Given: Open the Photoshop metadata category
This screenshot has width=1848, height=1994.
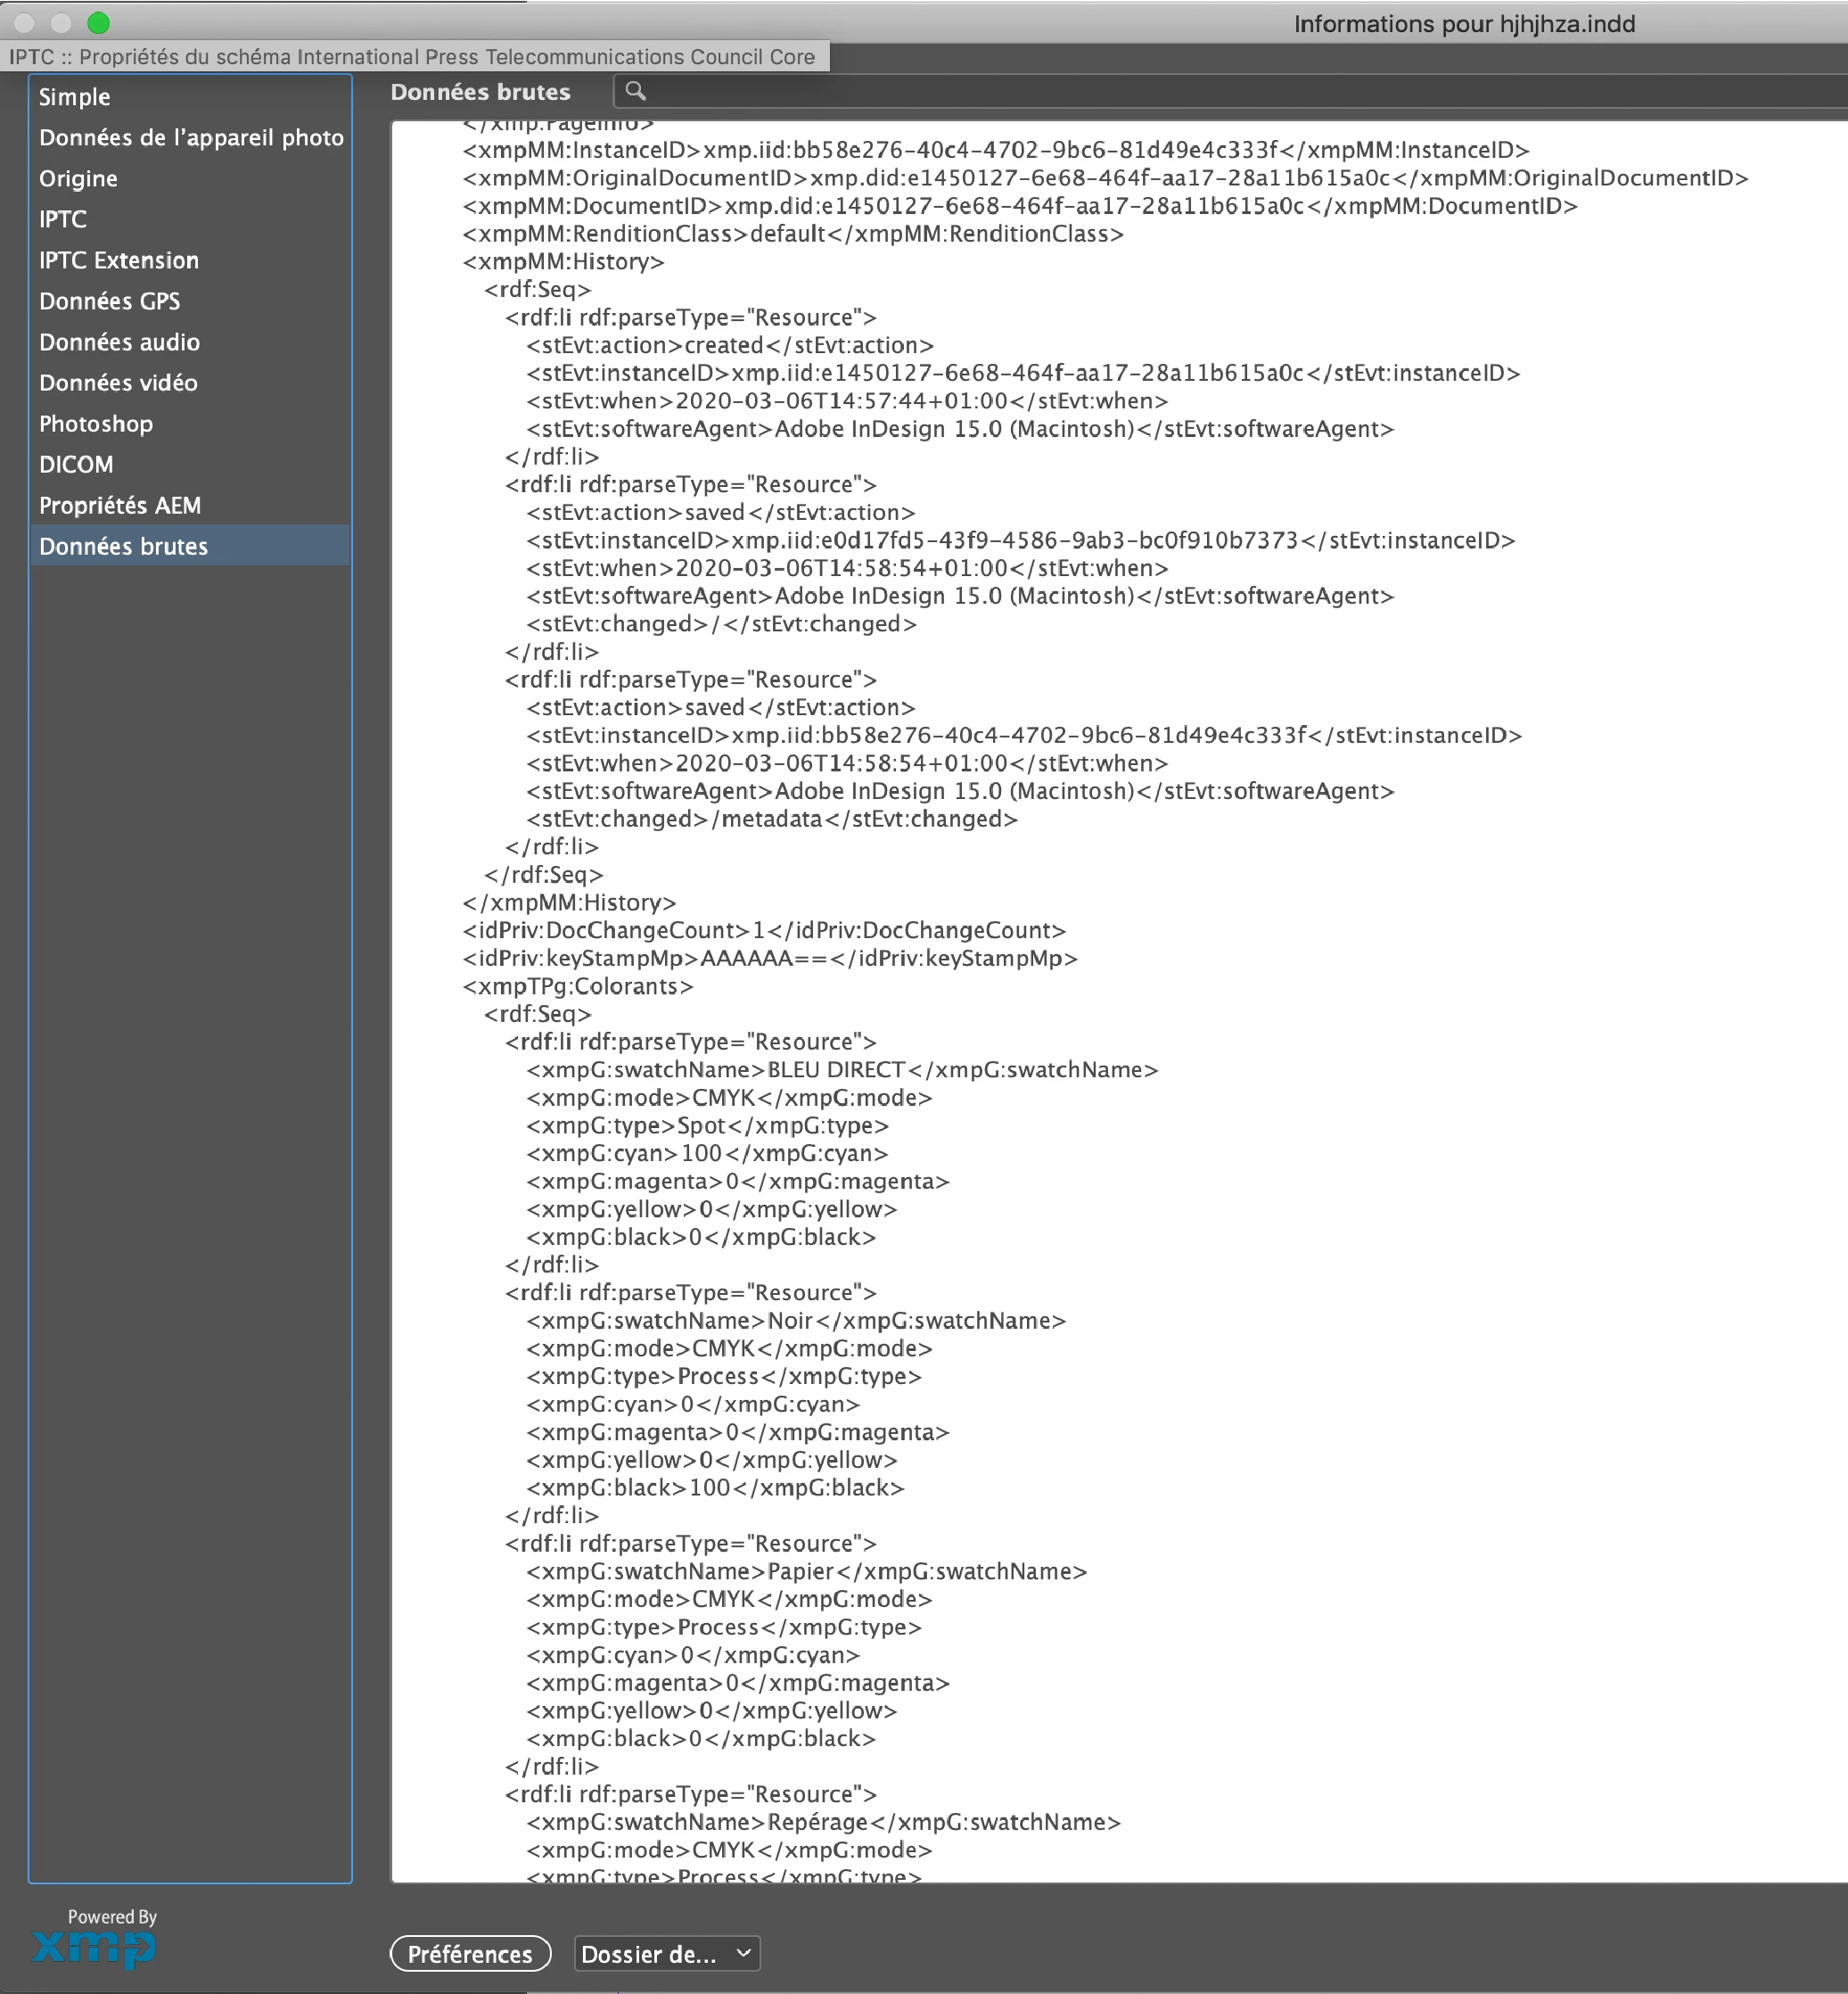Looking at the screenshot, I should tap(96, 424).
